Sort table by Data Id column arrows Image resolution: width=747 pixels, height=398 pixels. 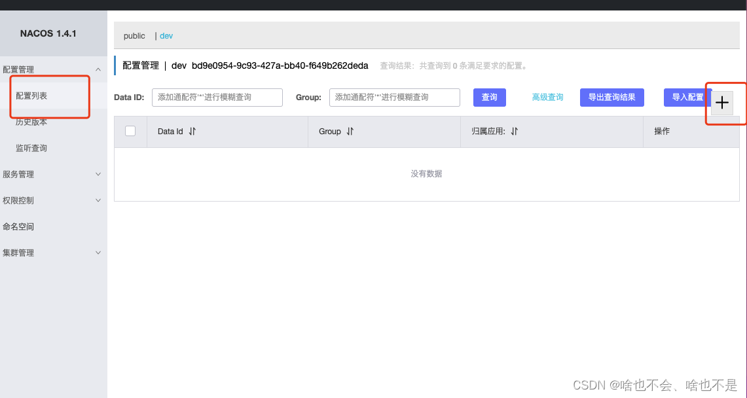coord(192,131)
